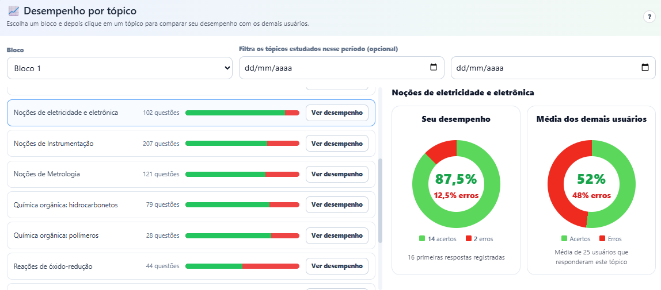Screen dimensions: 661x290
Task: Select the Noções de Metrologia topic row
Action: (x=191, y=174)
